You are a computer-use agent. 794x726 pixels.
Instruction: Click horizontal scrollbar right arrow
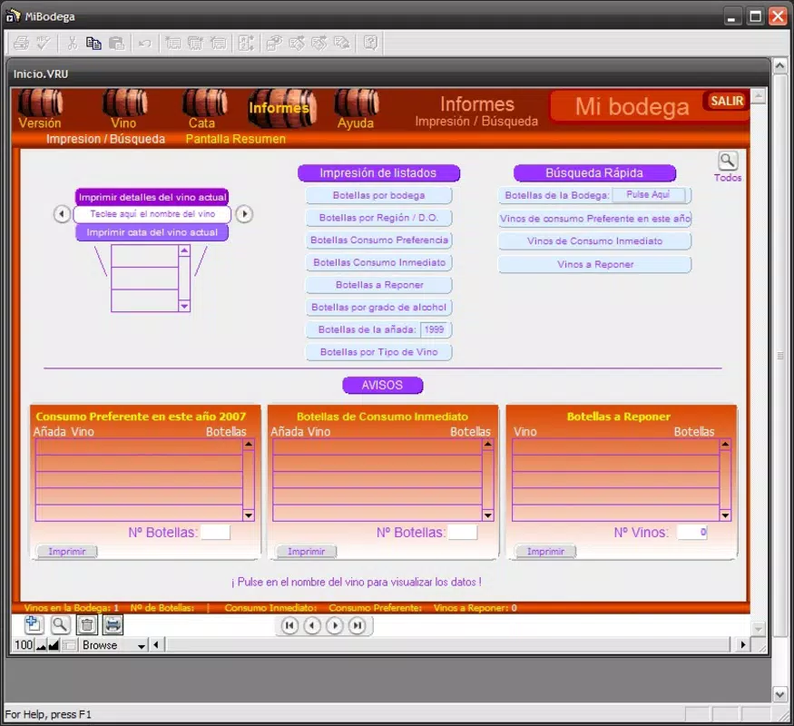click(743, 645)
